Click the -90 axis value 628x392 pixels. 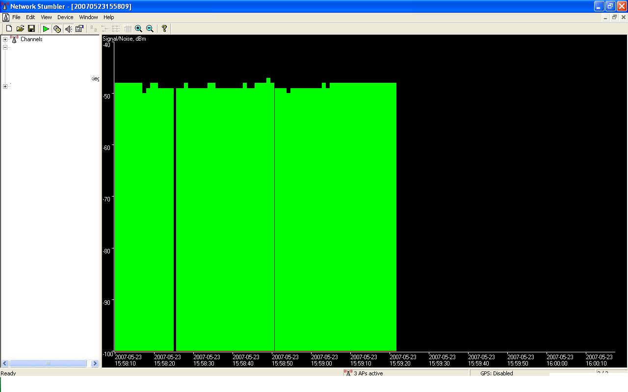[106, 302]
